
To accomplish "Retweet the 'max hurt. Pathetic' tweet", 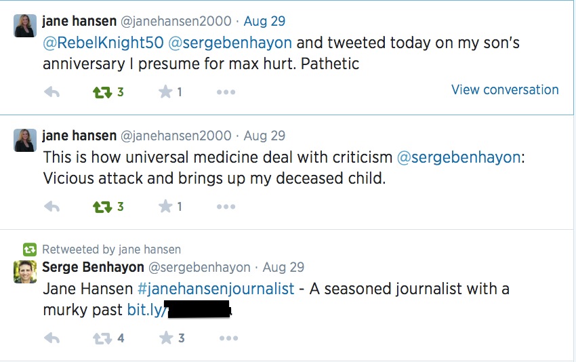I will [102, 92].
